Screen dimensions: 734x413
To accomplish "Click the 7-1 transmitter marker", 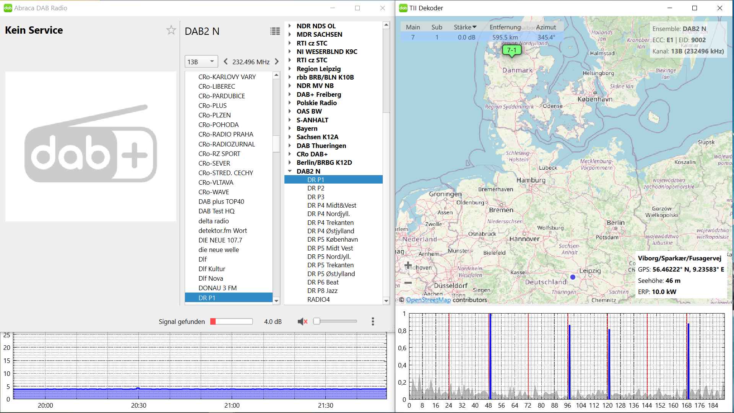I will tap(512, 50).
